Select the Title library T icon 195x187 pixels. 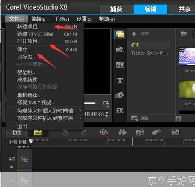120,80
